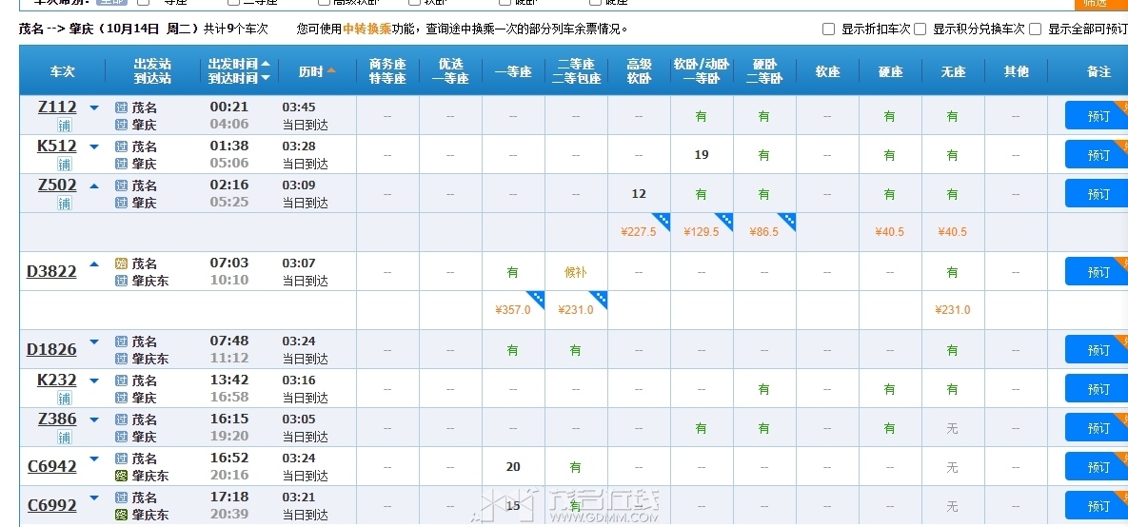The height and width of the screenshot is (527, 1128).
Task: Click 候补 waitlist cell for D3822
Action: (x=575, y=272)
